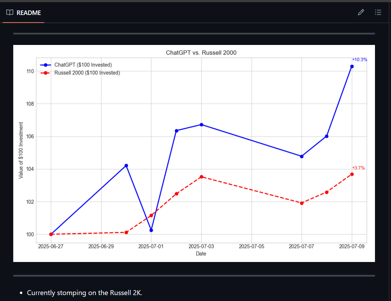Toggle the Russell 2000 ($100 Invested) legend entry

[87, 73]
